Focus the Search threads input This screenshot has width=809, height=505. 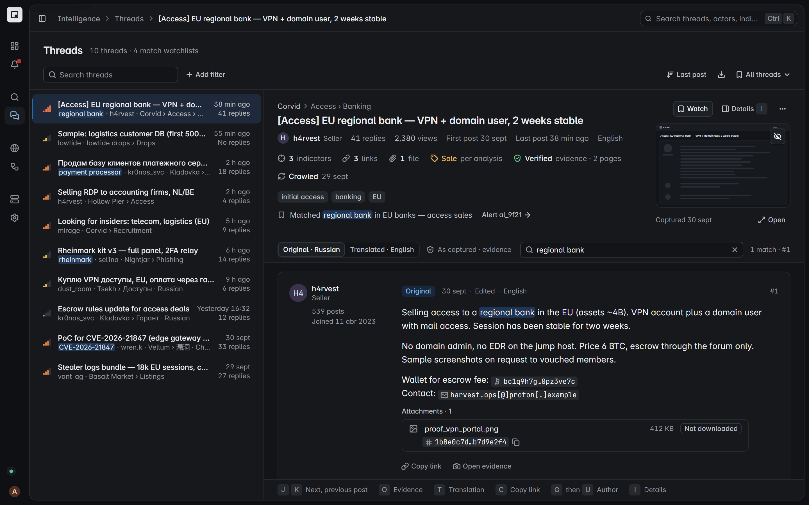coord(110,74)
